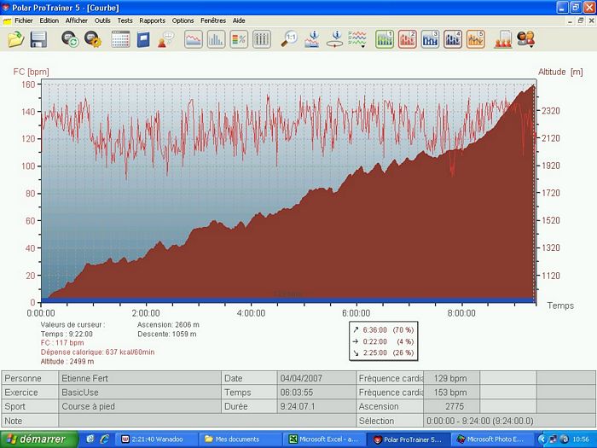The image size is (597, 448).
Task: Click the magnifier 1:1 zoom reset icon
Action: [x=290, y=39]
